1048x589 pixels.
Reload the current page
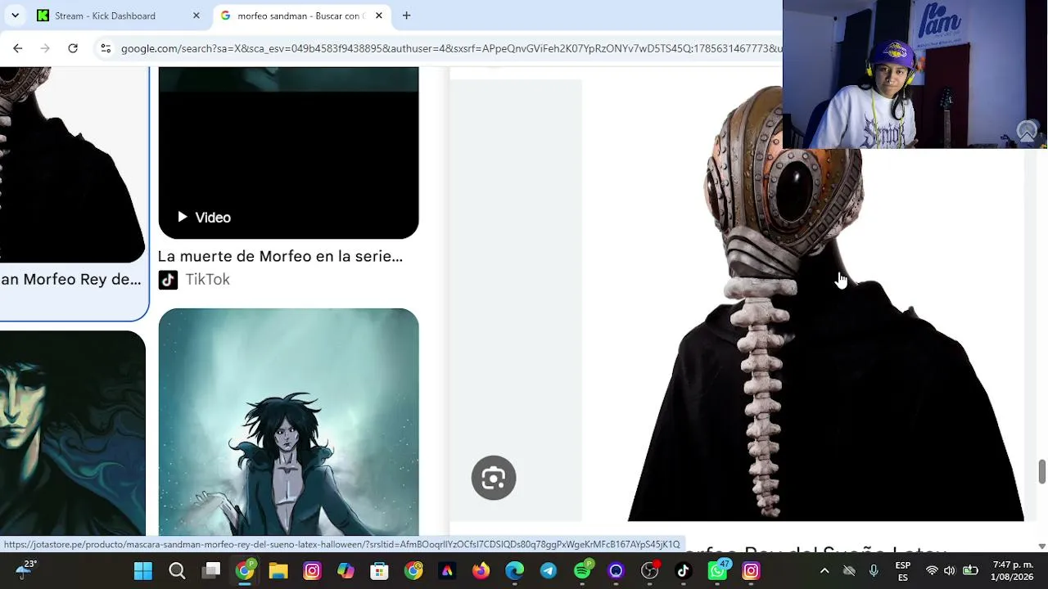pyautogui.click(x=73, y=48)
